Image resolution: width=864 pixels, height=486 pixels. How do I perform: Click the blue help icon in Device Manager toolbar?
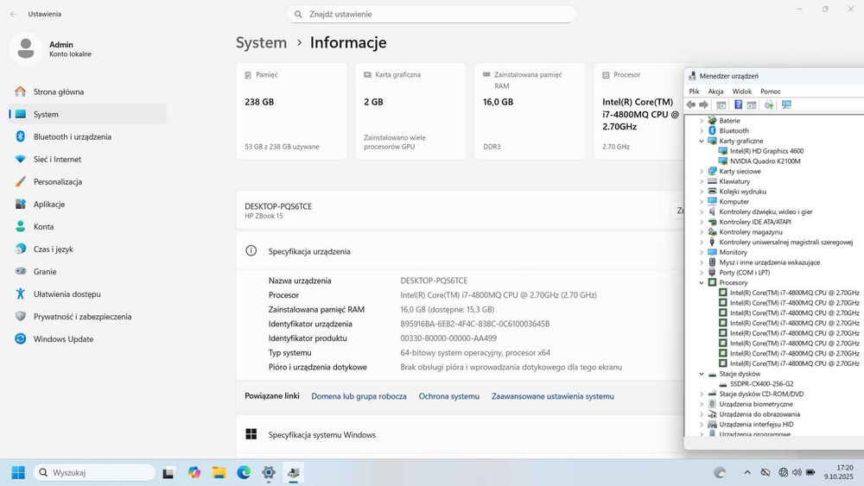[x=738, y=104]
